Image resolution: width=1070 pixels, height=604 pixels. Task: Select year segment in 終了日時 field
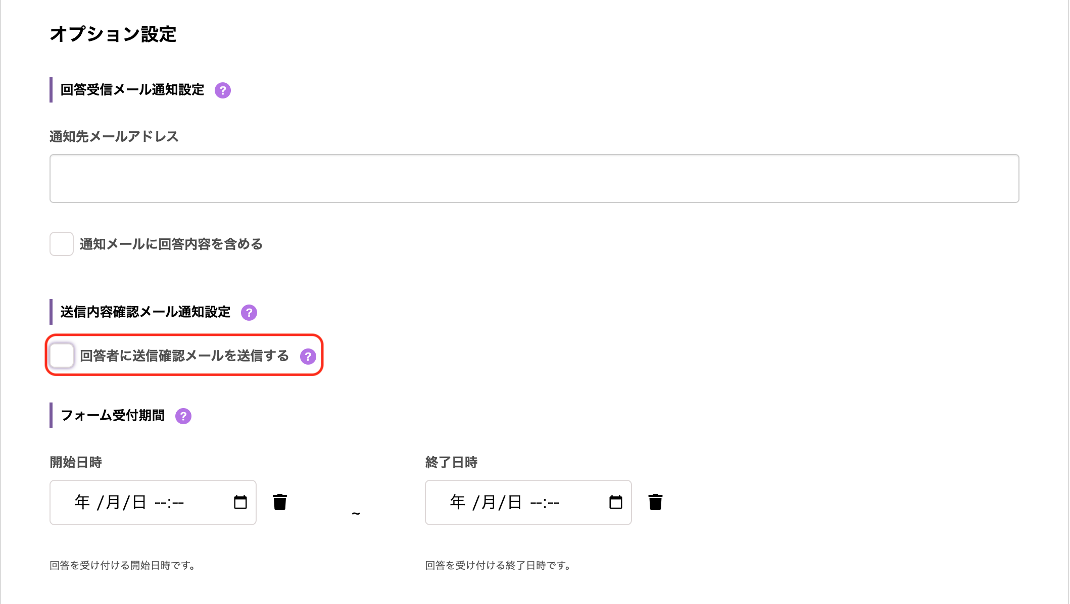click(457, 502)
